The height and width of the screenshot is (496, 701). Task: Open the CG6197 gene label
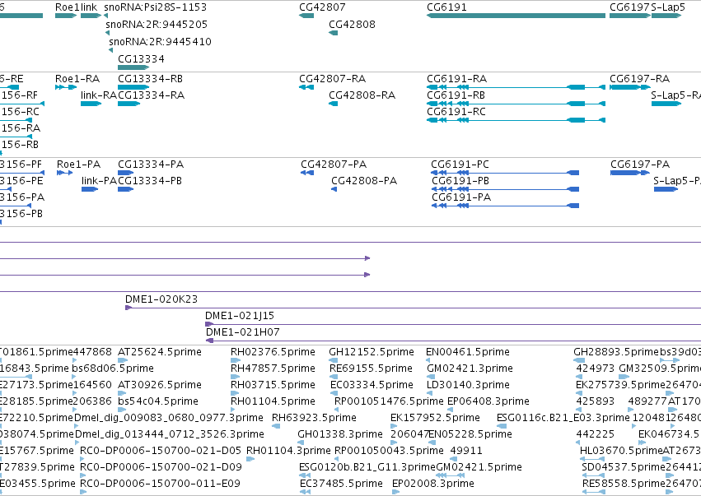pos(629,7)
